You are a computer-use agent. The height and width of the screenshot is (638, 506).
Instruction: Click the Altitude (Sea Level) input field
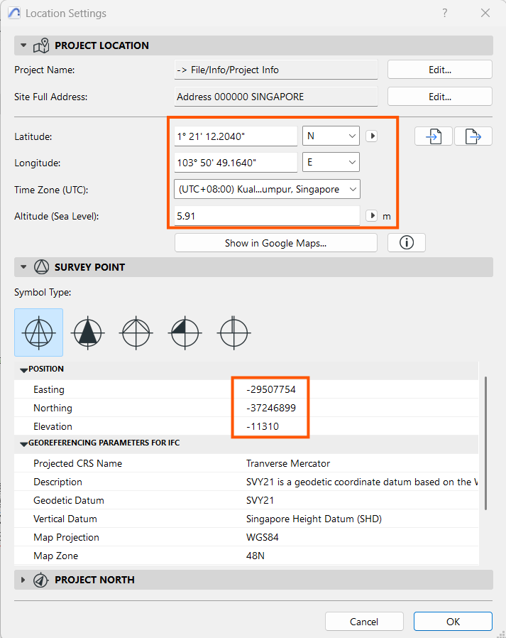click(267, 215)
